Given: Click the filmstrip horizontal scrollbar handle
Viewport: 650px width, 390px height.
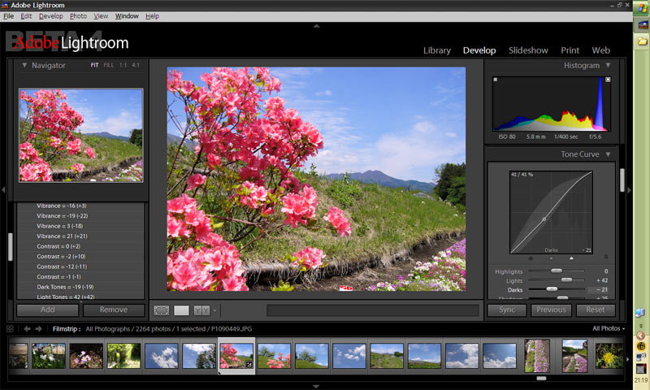Looking at the screenshot, I should point(541,378).
